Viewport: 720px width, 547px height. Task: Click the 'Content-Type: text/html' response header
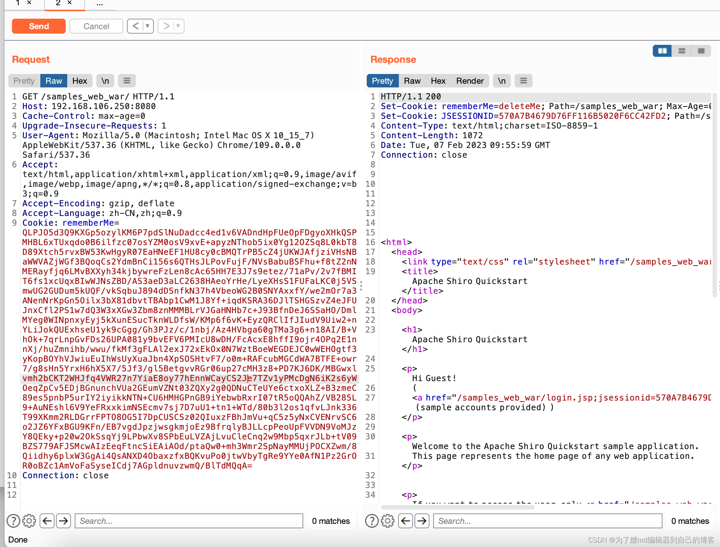[489, 126]
